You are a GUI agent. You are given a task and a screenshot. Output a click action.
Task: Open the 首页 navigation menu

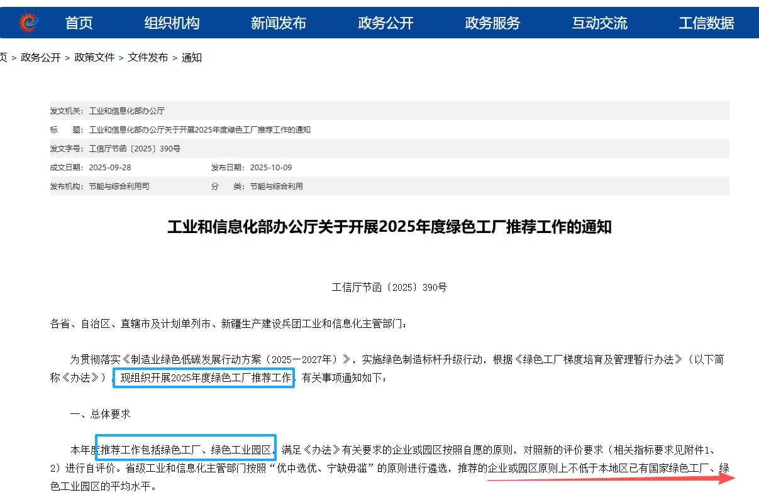[79, 23]
